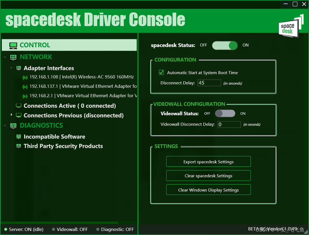Minimize the Driver Console window
The width and height of the screenshot is (309, 235).
(286, 4)
